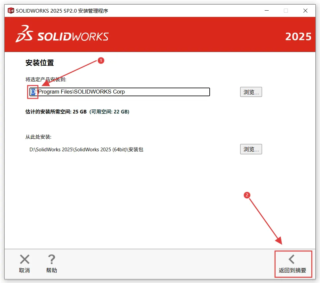
Task: Browse (浏览) for the install source location
Action: tap(251, 149)
